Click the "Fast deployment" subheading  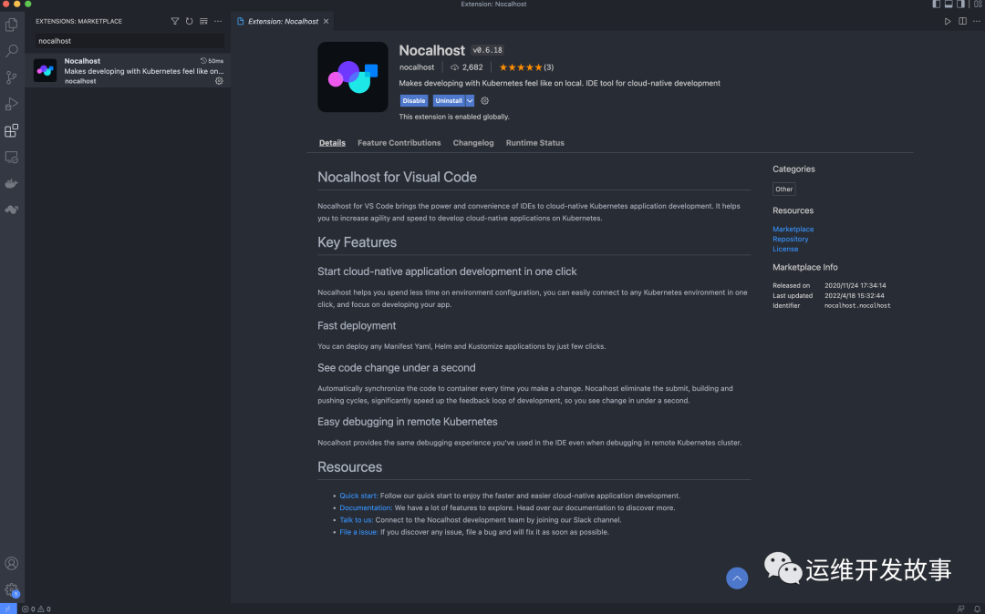(357, 325)
